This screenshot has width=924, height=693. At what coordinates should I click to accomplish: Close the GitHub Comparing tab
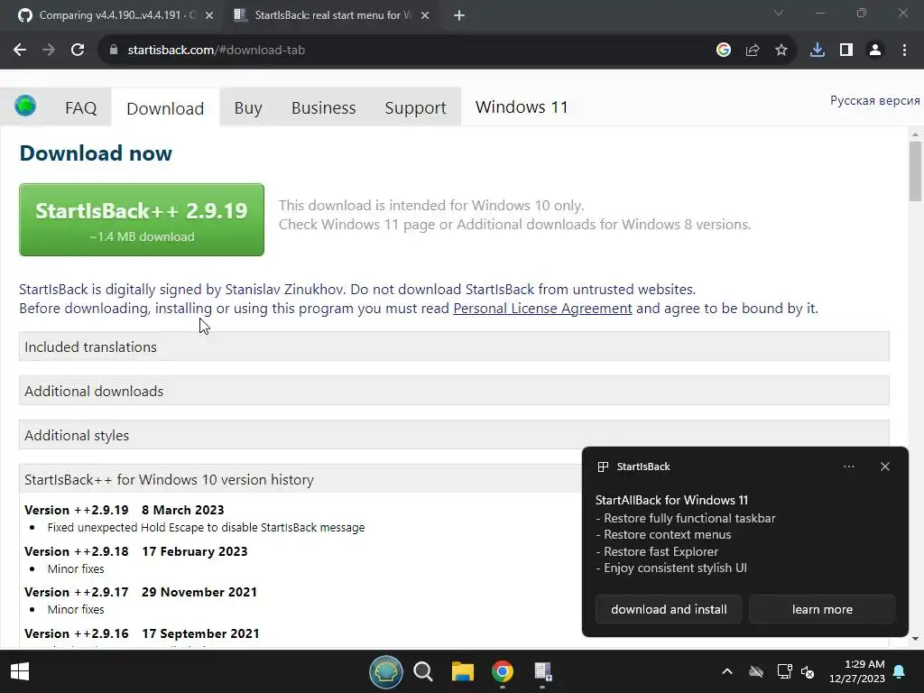(209, 15)
